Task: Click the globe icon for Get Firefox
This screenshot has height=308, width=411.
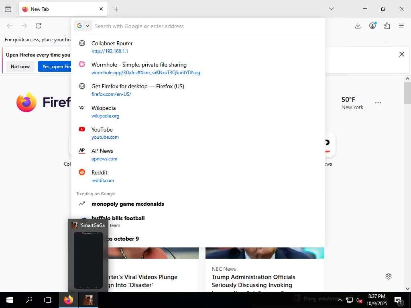Action: tap(82, 86)
